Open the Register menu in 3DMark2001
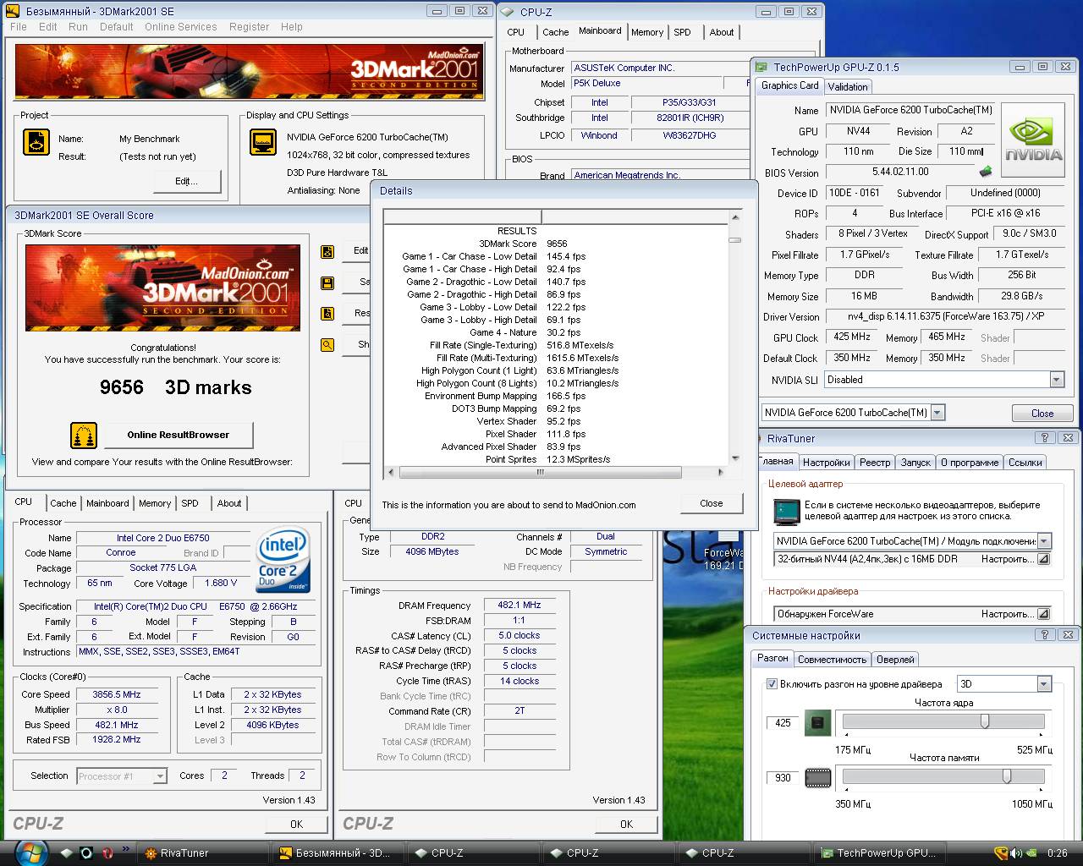Screen dimensions: 1083x866 (x=249, y=27)
